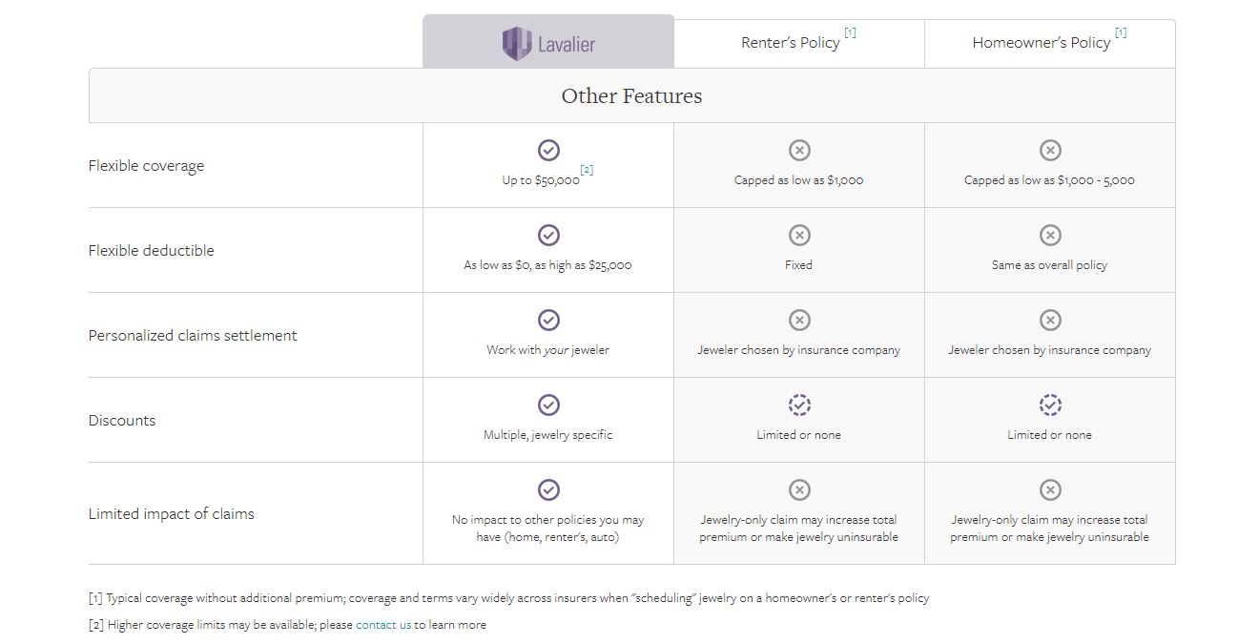Click Lavalier's Discounts checkmark icon

point(548,405)
